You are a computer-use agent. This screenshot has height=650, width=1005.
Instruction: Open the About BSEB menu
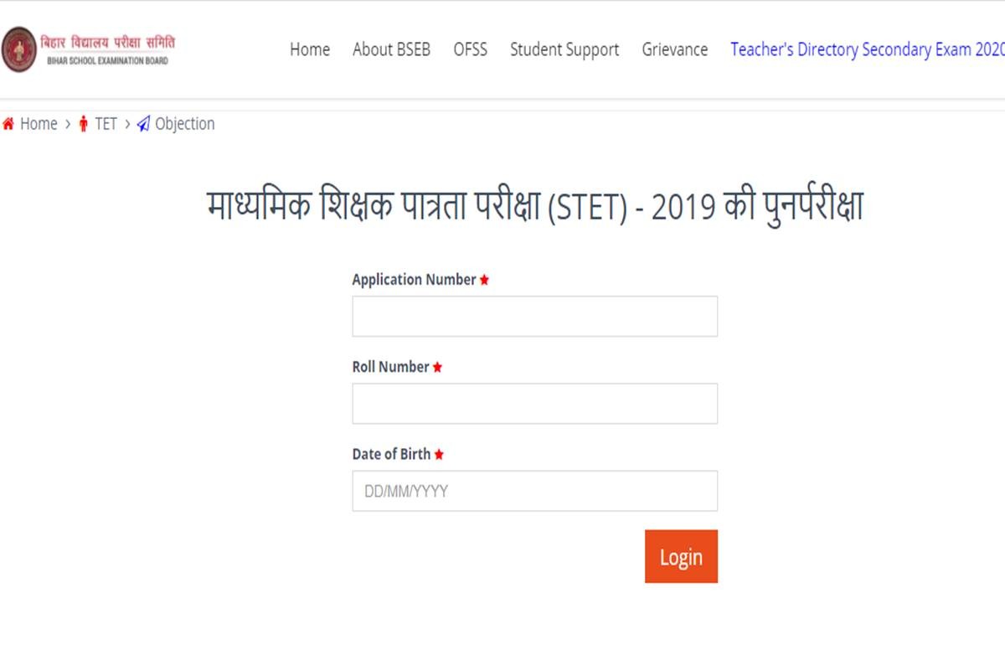391,49
